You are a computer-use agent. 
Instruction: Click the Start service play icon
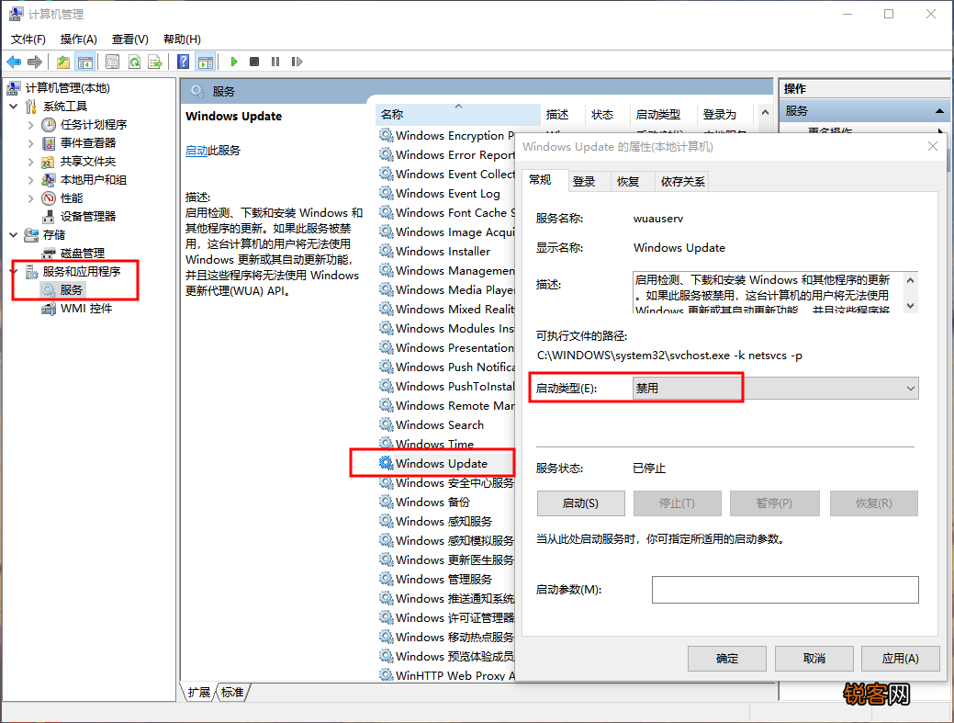pyautogui.click(x=233, y=62)
